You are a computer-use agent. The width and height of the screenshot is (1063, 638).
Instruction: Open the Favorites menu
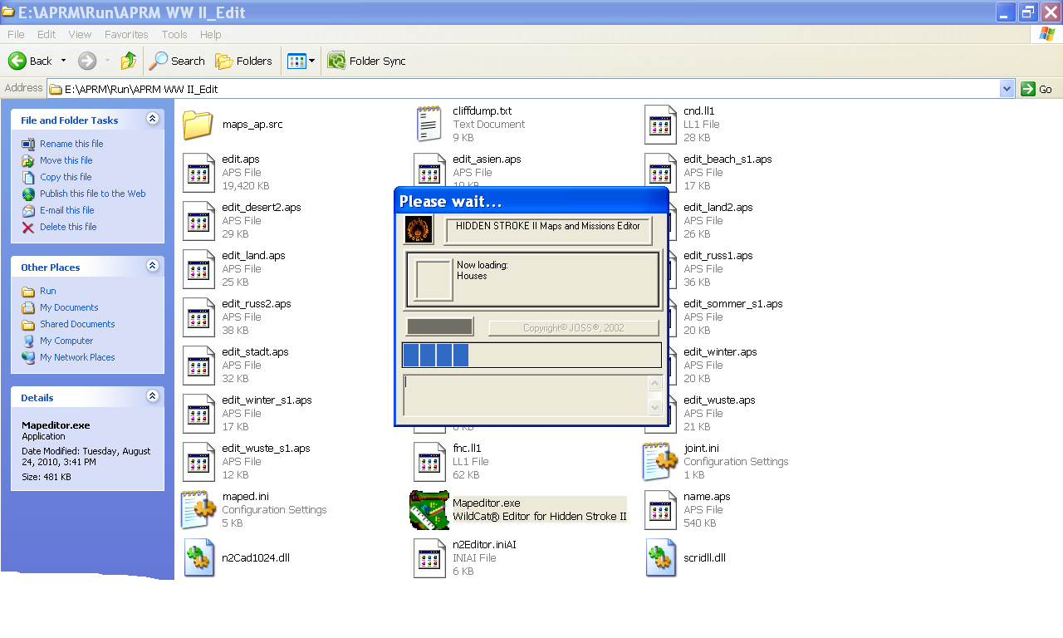click(x=126, y=34)
